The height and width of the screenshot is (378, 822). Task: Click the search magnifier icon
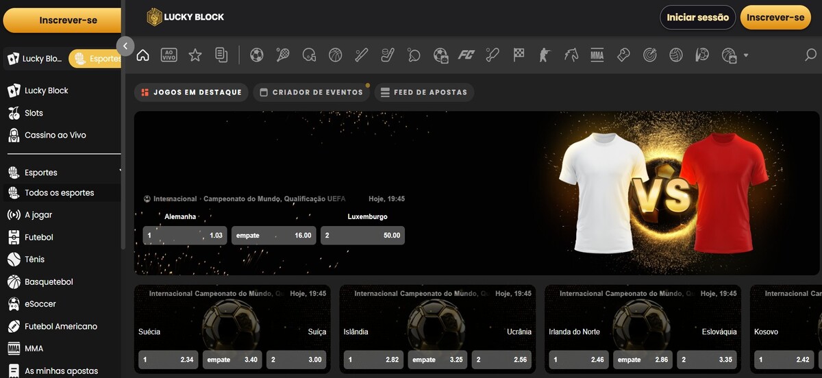810,55
